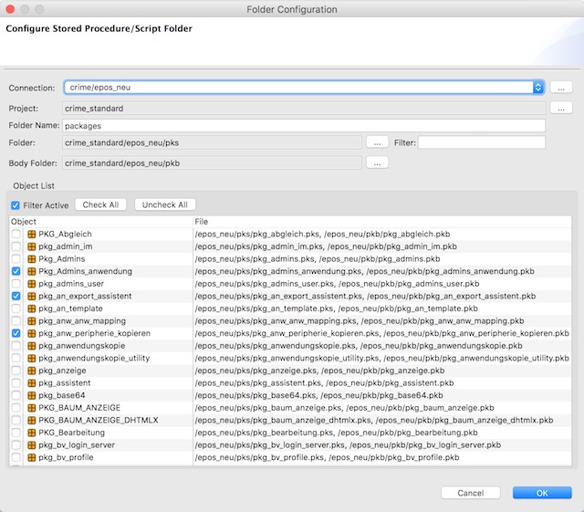Click the package icon for pkg_bv_profile
584x512 pixels.
32,457
